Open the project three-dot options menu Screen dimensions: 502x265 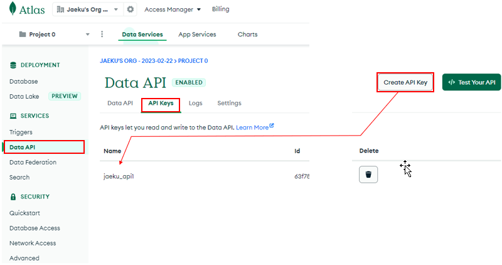pos(102,34)
